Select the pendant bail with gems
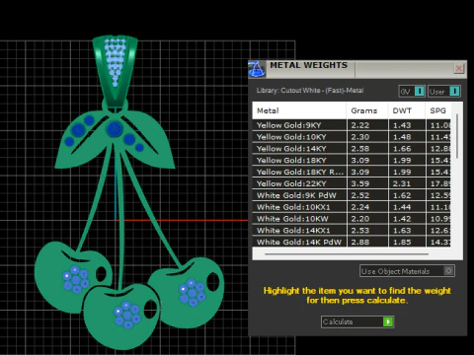The width and height of the screenshot is (474, 355). [x=115, y=70]
